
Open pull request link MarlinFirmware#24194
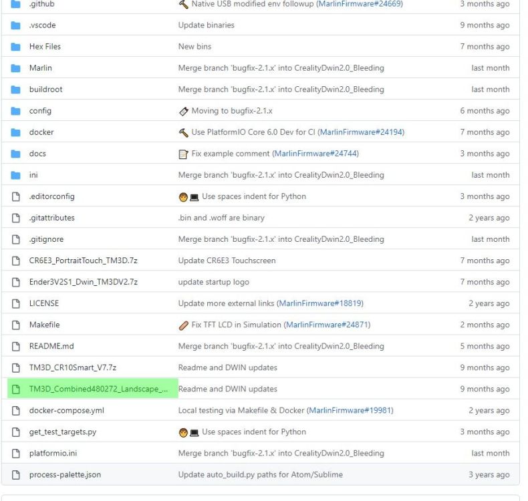pyautogui.click(x=361, y=132)
